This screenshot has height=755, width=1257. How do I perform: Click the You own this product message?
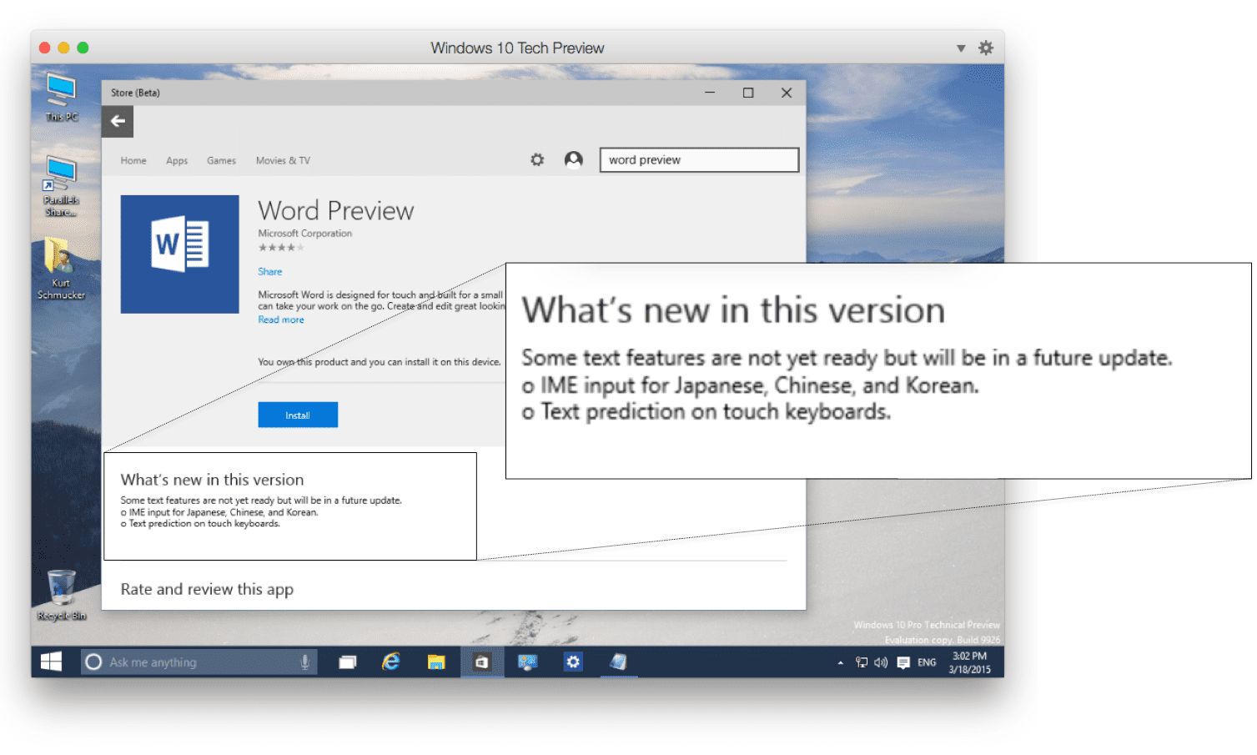380,362
